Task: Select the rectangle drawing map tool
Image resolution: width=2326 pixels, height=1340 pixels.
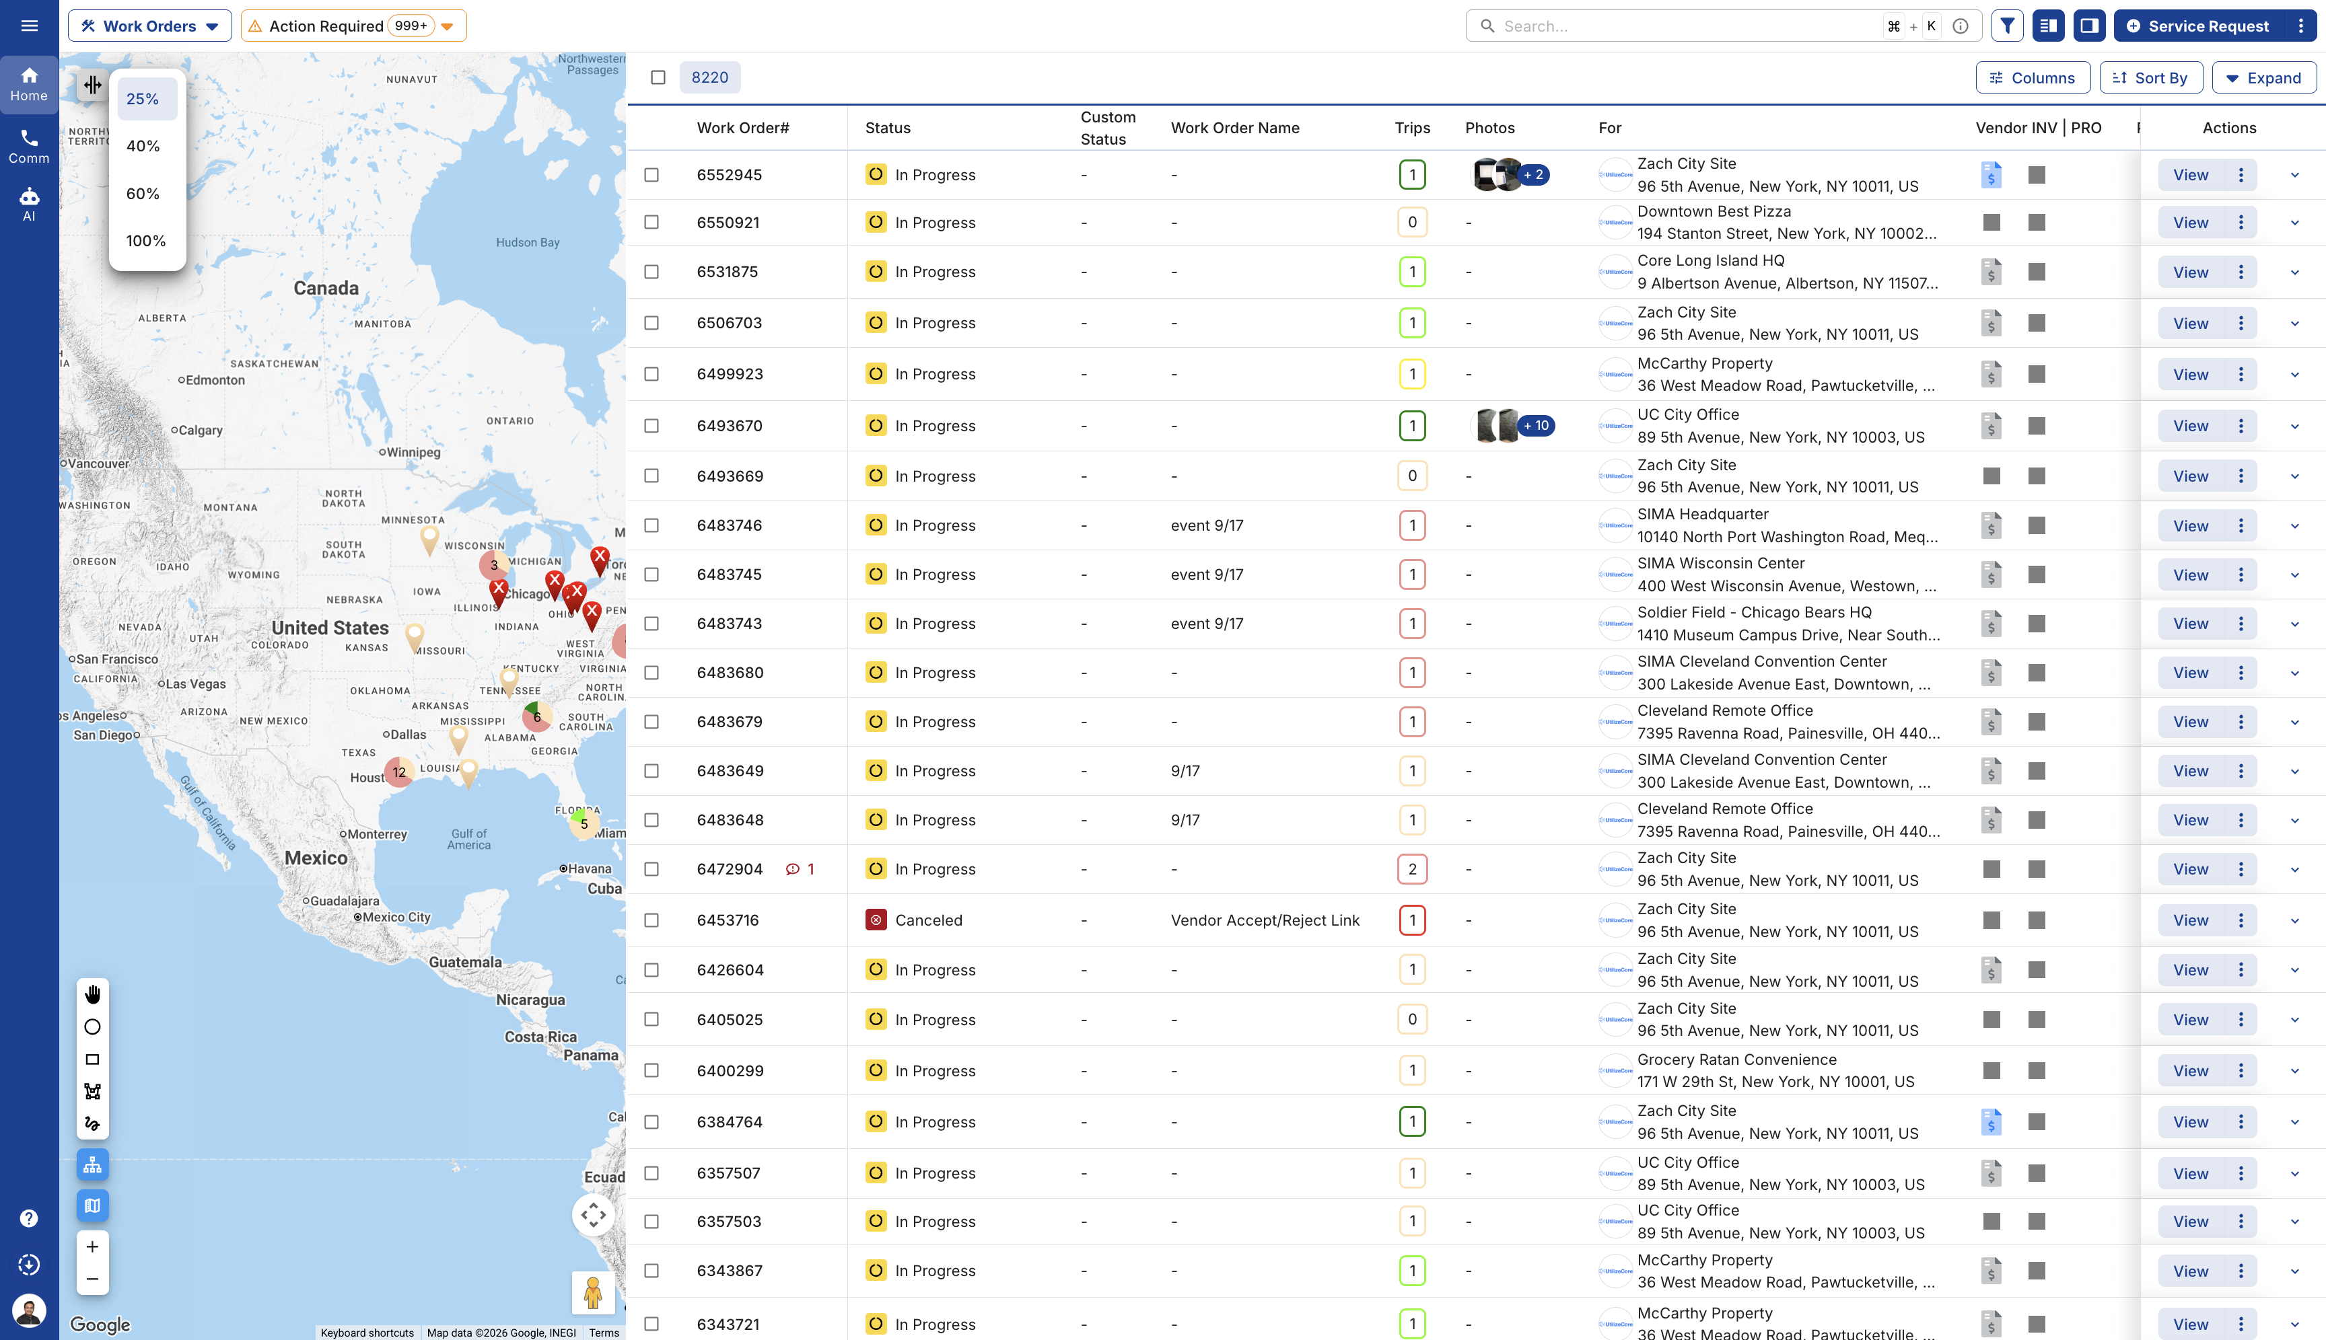Action: pyautogui.click(x=92, y=1059)
